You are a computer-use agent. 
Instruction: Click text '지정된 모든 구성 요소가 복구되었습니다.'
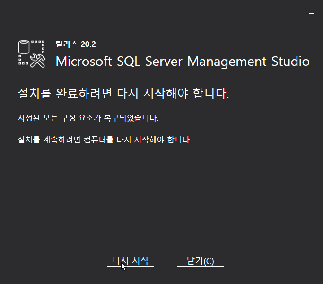pyautogui.click(x=88, y=118)
